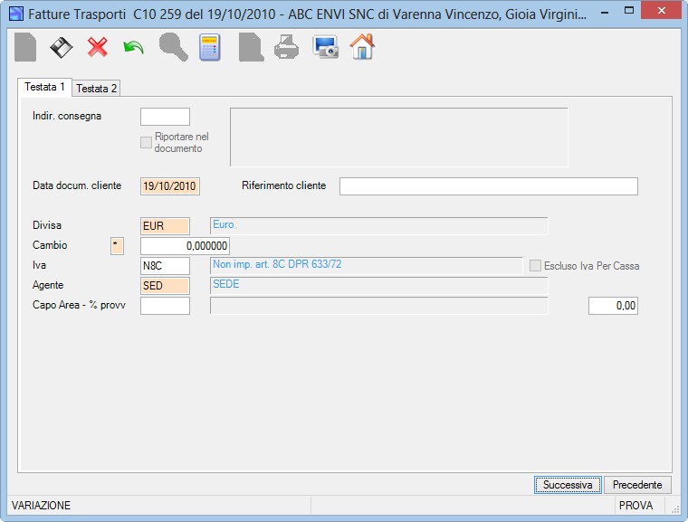Screen dimensions: 688x522
Task: Click the screen capture camera icon
Action: click(326, 46)
